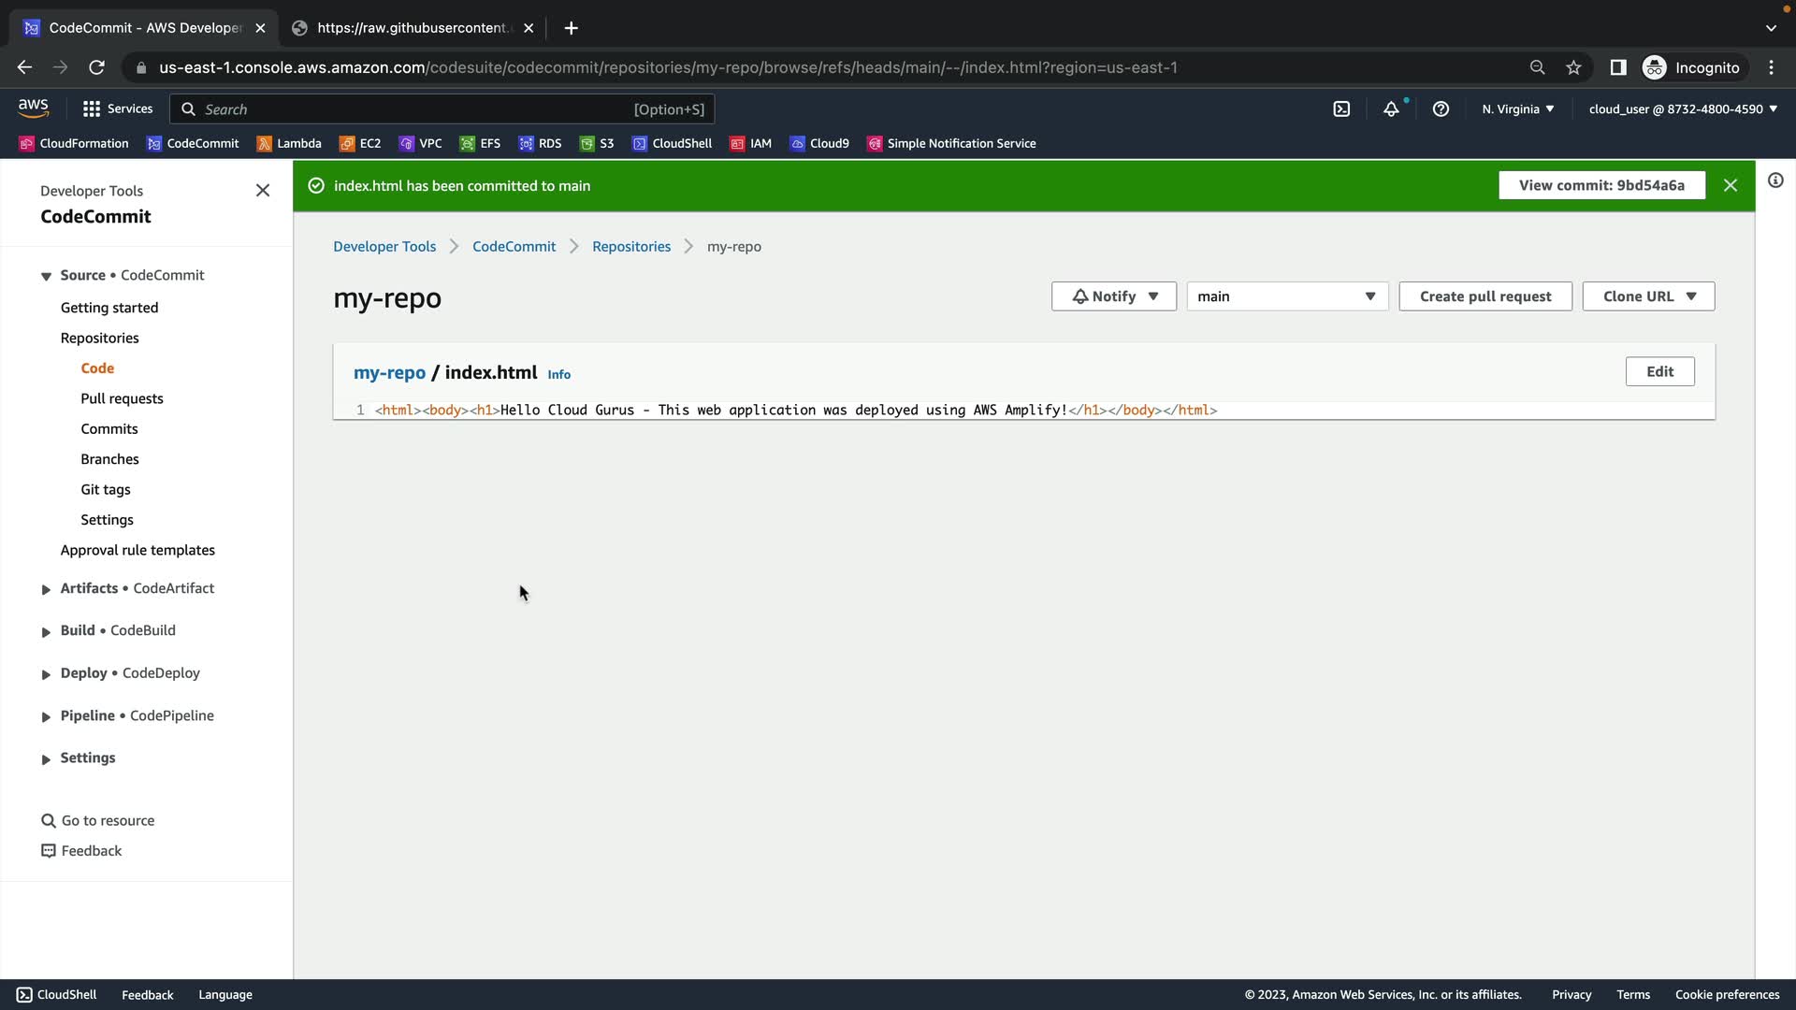Click the AWS logo home icon
1796x1010 pixels.
(34, 108)
